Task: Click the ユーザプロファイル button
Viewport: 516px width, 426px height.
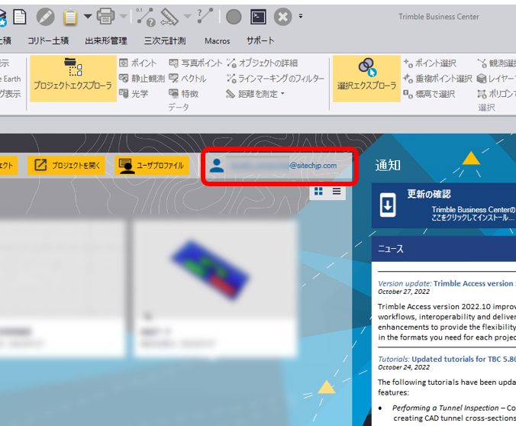Action: pos(151,165)
